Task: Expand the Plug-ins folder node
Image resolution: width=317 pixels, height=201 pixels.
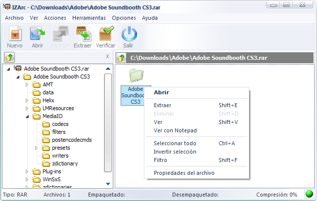Action: click(28, 171)
